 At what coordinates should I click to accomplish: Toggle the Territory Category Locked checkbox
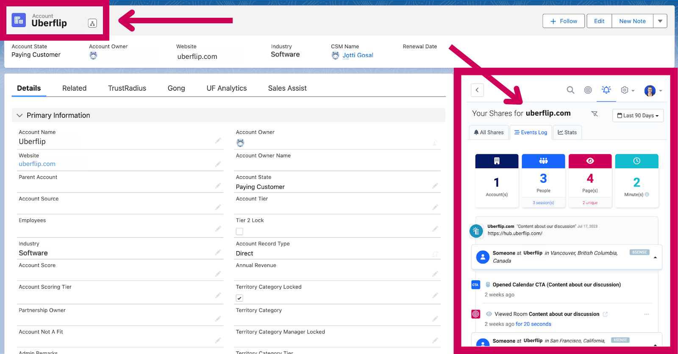[239, 298]
